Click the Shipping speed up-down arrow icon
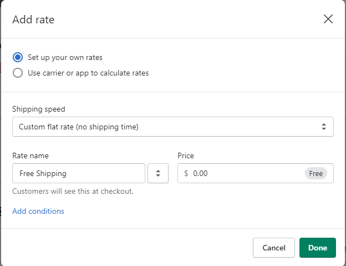Image resolution: width=346 pixels, height=266 pixels. (x=324, y=127)
